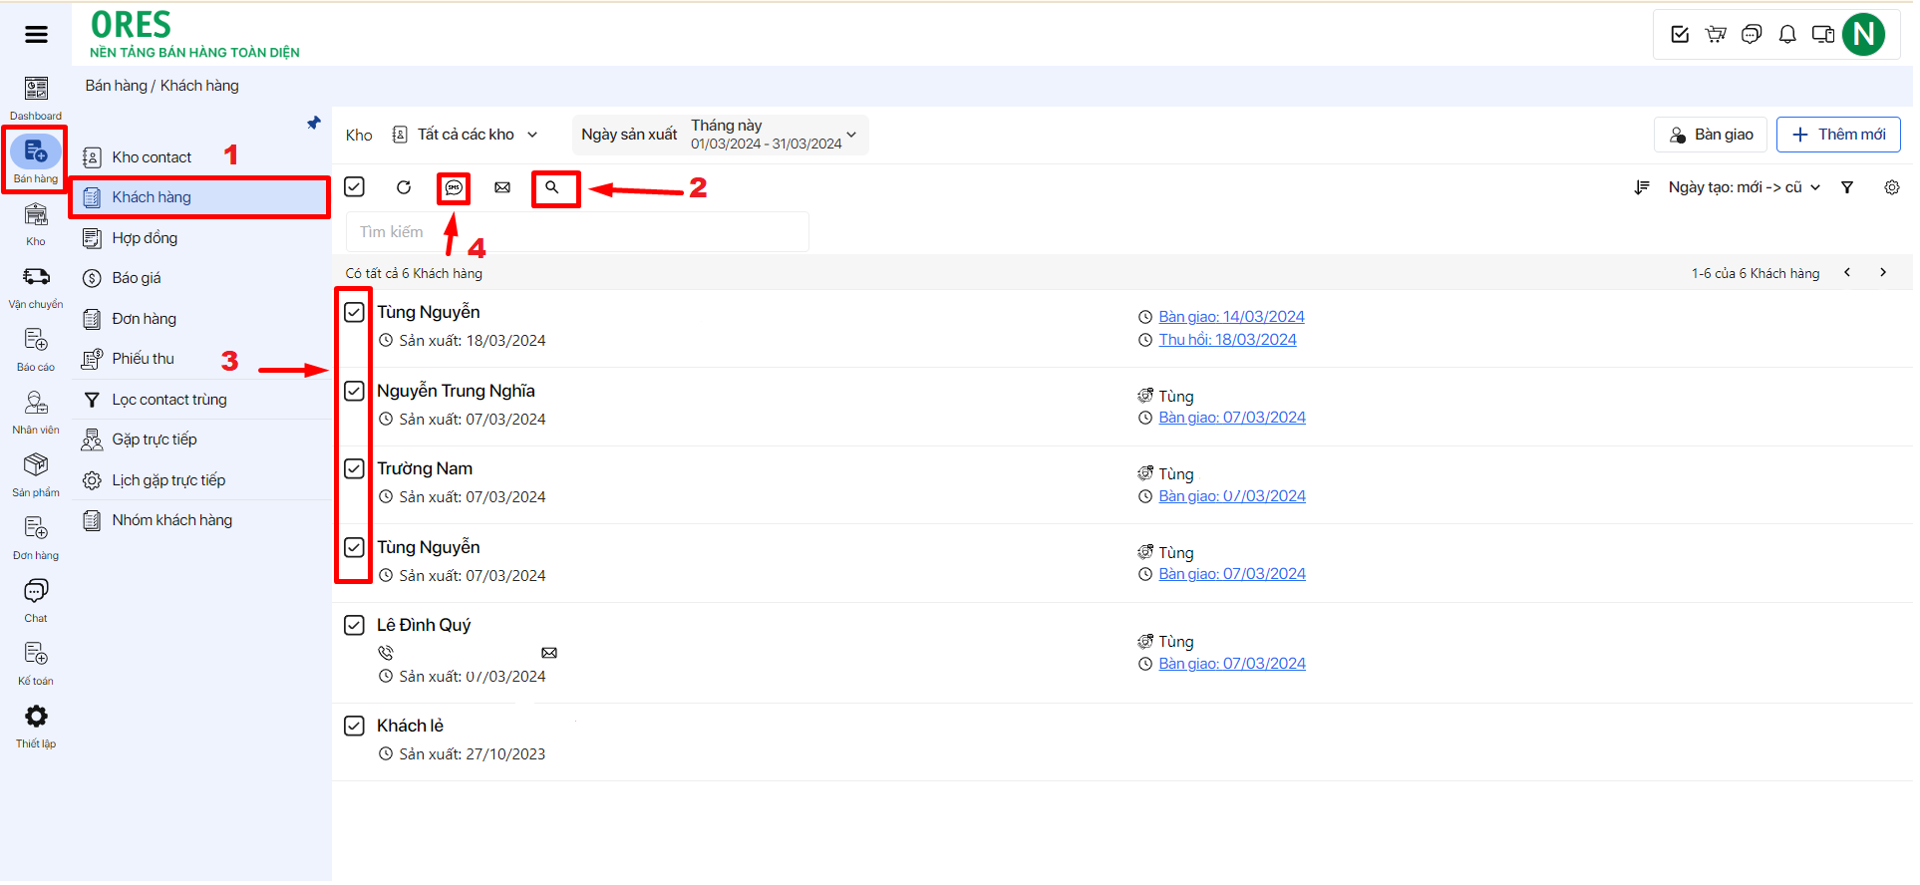The height and width of the screenshot is (885, 1920).
Task: Click the Tìm kiếm search field
Action: 576,232
